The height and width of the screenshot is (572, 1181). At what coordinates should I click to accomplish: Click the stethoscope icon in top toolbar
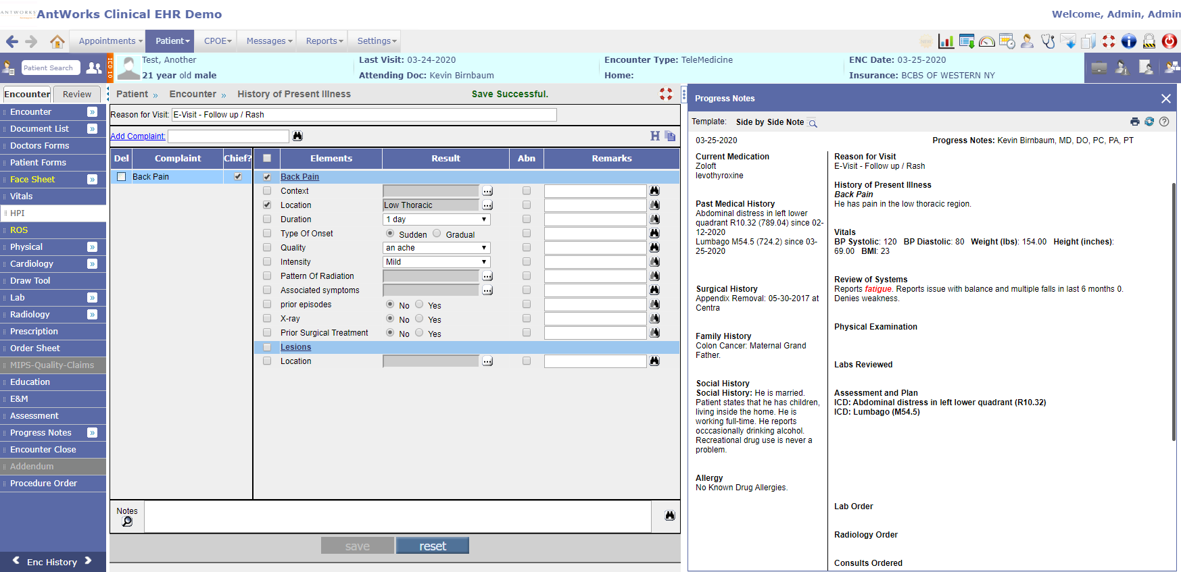[x=1048, y=41]
